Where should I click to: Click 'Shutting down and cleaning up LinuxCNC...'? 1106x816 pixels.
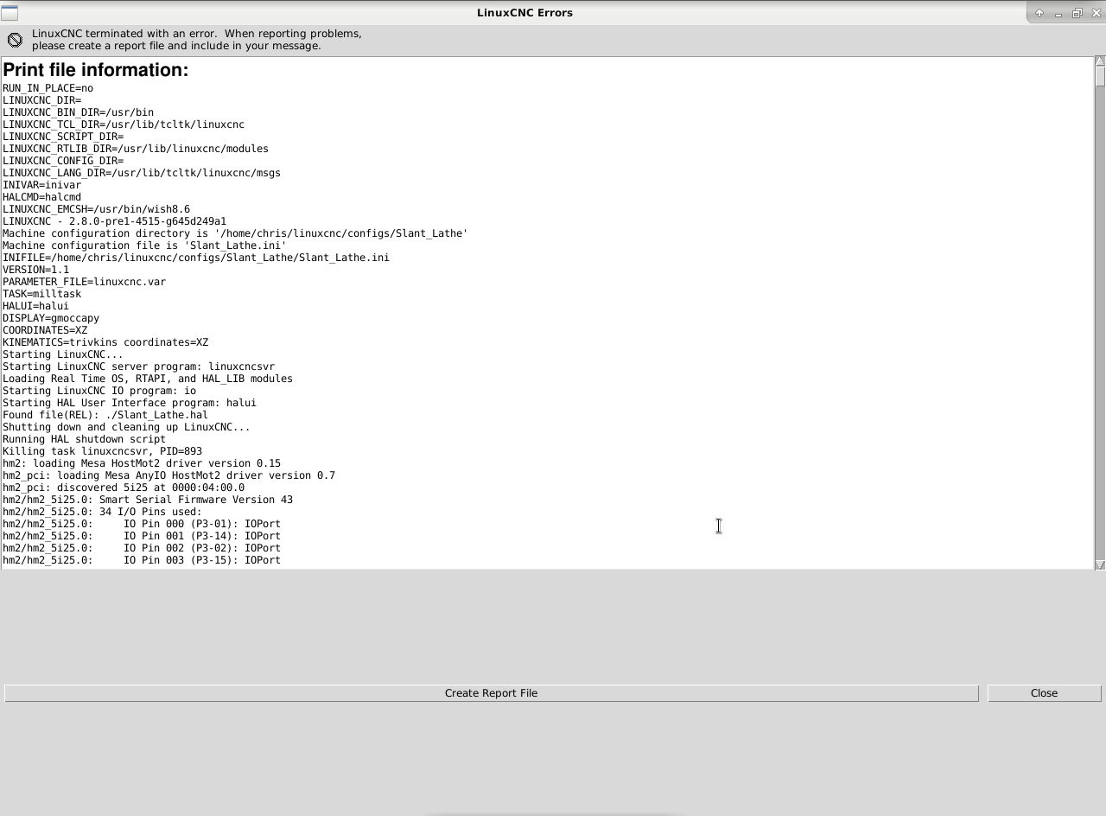tap(126, 427)
